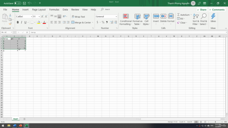Apply Percent Style format
The width and height of the screenshot is (228, 128).
pyautogui.click(x=103, y=22)
